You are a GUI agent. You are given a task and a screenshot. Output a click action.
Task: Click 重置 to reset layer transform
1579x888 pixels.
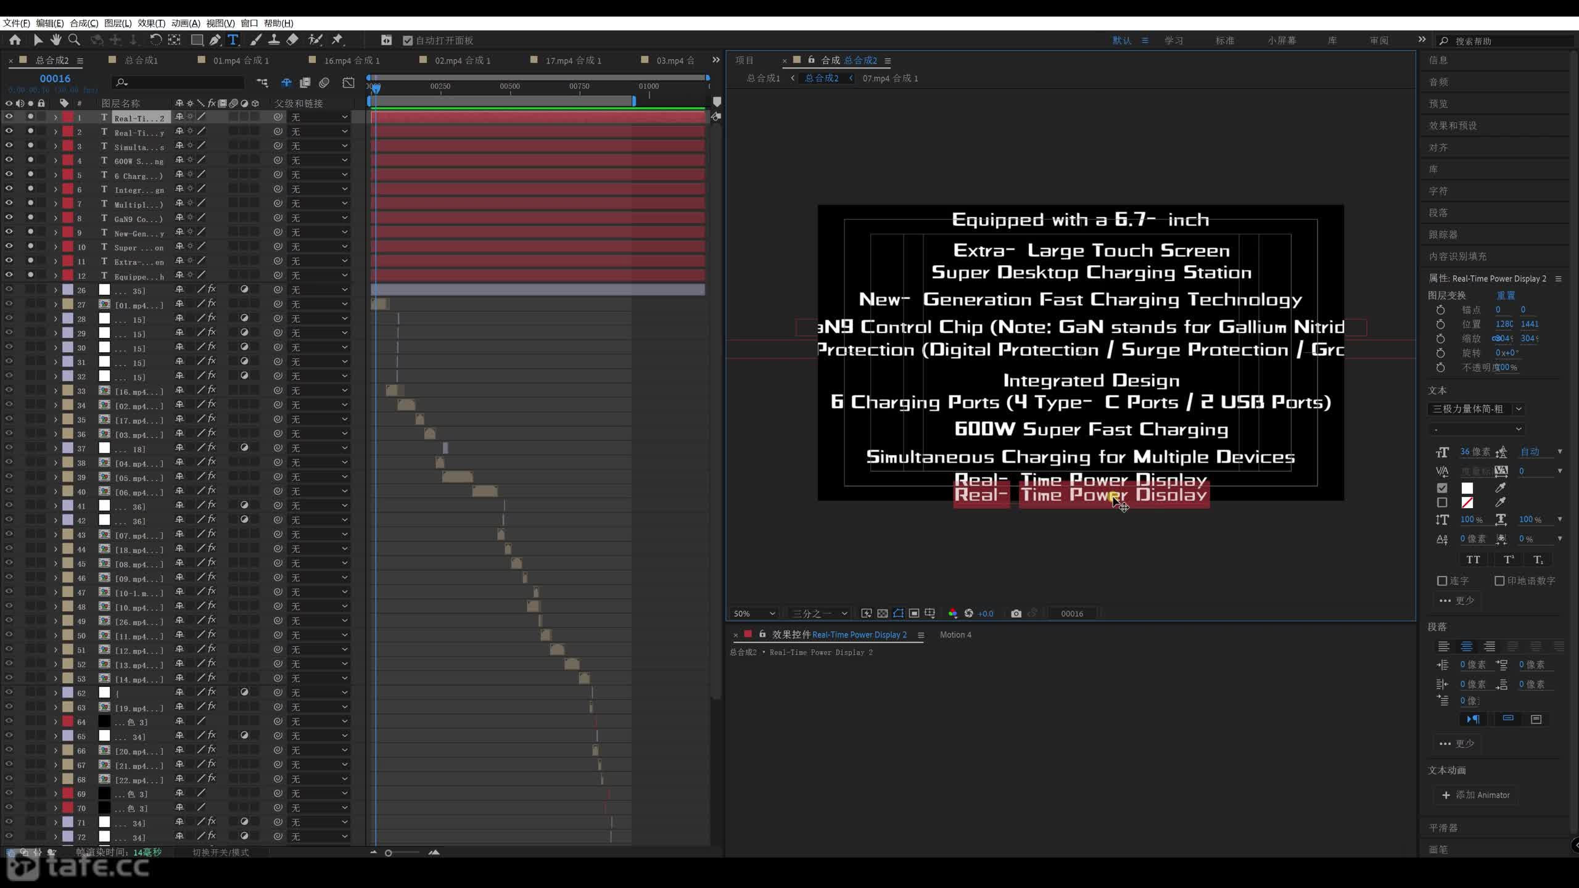coord(1506,295)
